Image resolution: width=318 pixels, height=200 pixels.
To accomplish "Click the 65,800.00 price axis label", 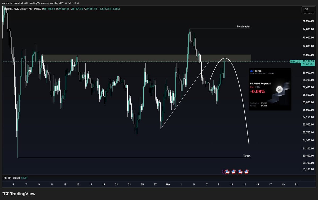I will [308, 102].
